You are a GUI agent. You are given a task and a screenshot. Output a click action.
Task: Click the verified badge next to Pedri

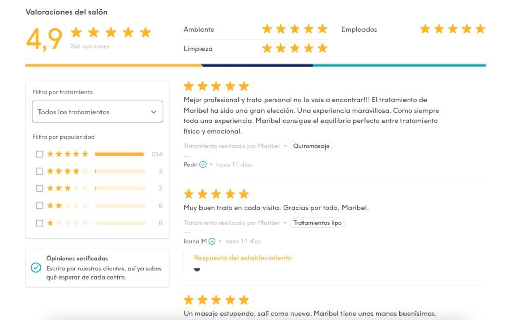pos(203,165)
